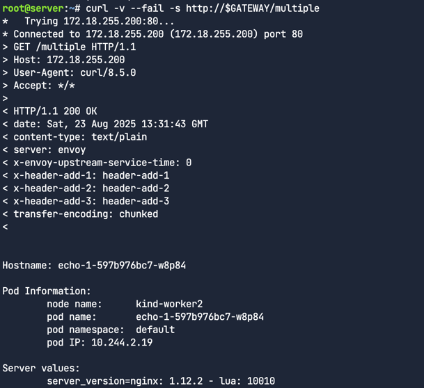Click the "User-Agent: curl/8.5.0" header
The height and width of the screenshot is (388, 424).
point(74,72)
